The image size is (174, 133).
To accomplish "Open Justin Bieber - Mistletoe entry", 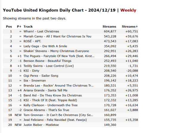I will coord(41,125).
